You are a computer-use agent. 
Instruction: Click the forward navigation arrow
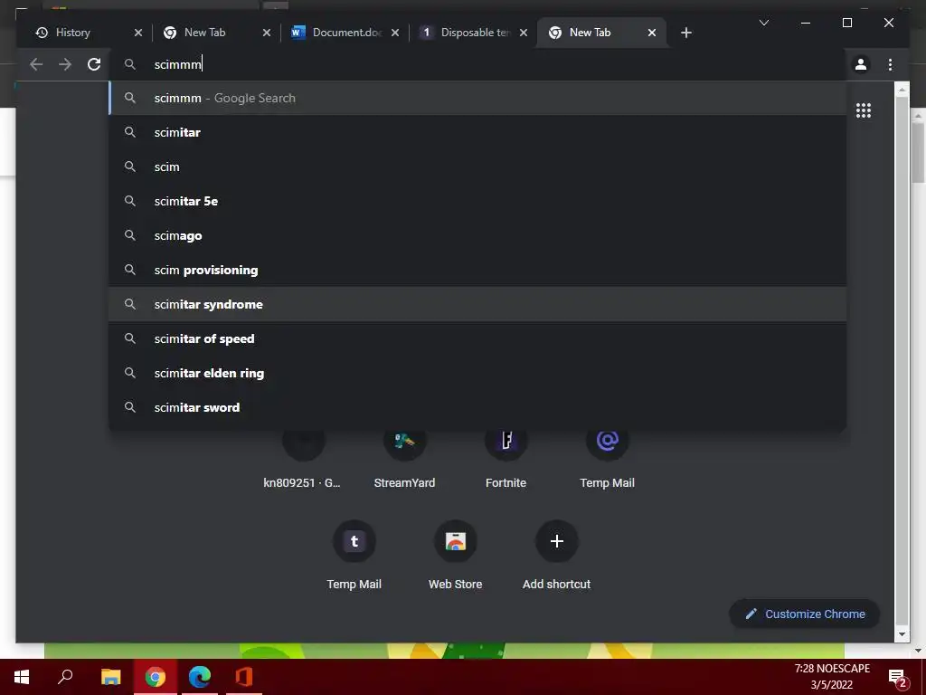[65, 64]
